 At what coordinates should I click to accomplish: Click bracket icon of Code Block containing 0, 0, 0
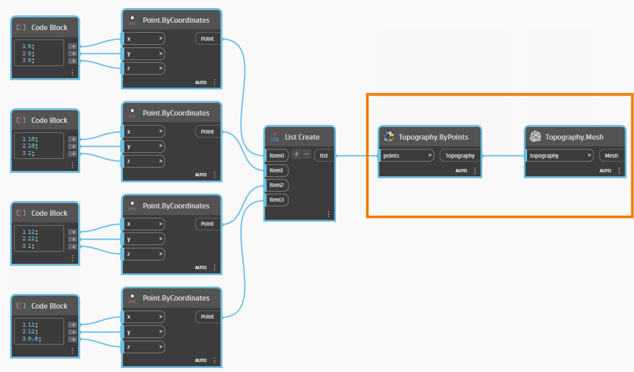[21, 28]
